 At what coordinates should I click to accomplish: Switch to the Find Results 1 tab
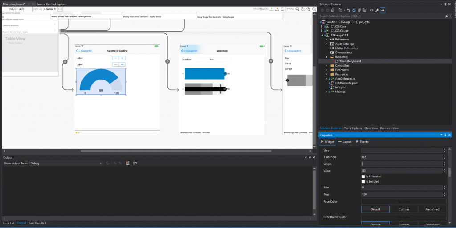coord(37,223)
